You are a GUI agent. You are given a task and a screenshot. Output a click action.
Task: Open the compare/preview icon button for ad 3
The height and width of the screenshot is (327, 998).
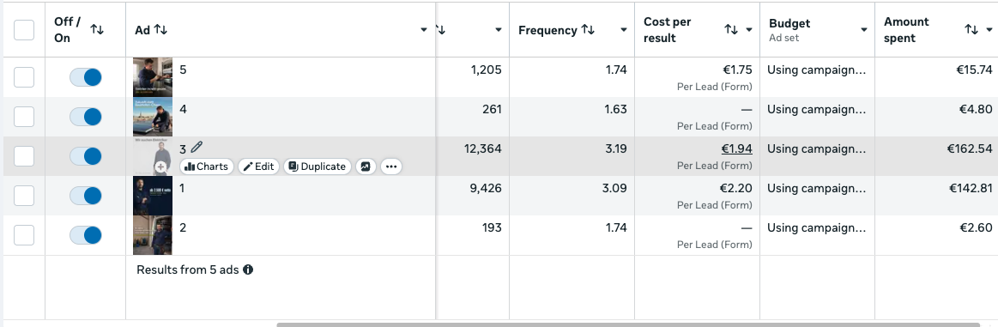click(x=366, y=167)
